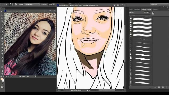169x95 pixels.
Task: Open the blending mode dropdown
Action: click(x=32, y=4)
